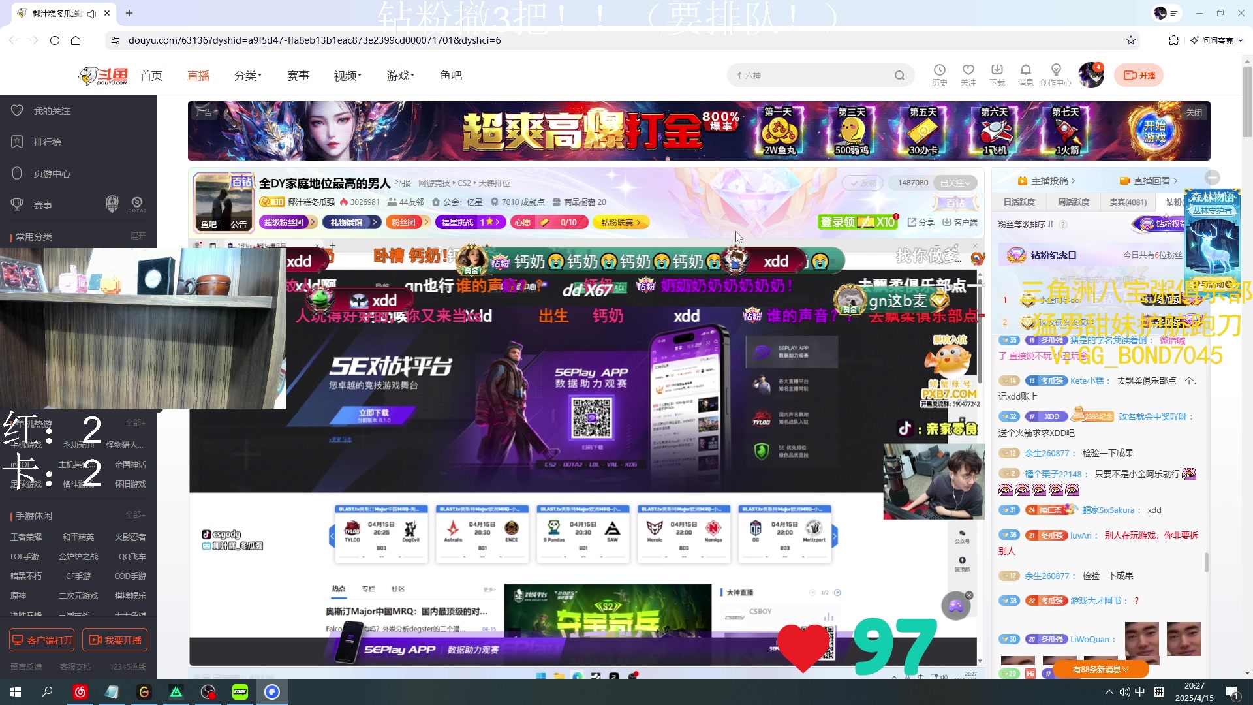Click 分享 share icon
This screenshot has height=705, width=1253.
tap(921, 222)
